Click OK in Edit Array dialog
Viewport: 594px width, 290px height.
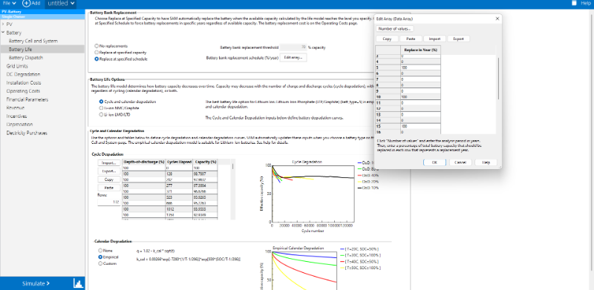pos(434,162)
